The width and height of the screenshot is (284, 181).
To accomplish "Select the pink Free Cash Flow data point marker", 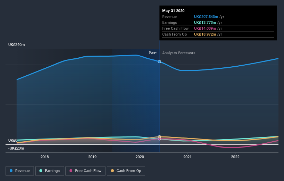I will (x=159, y=139).
